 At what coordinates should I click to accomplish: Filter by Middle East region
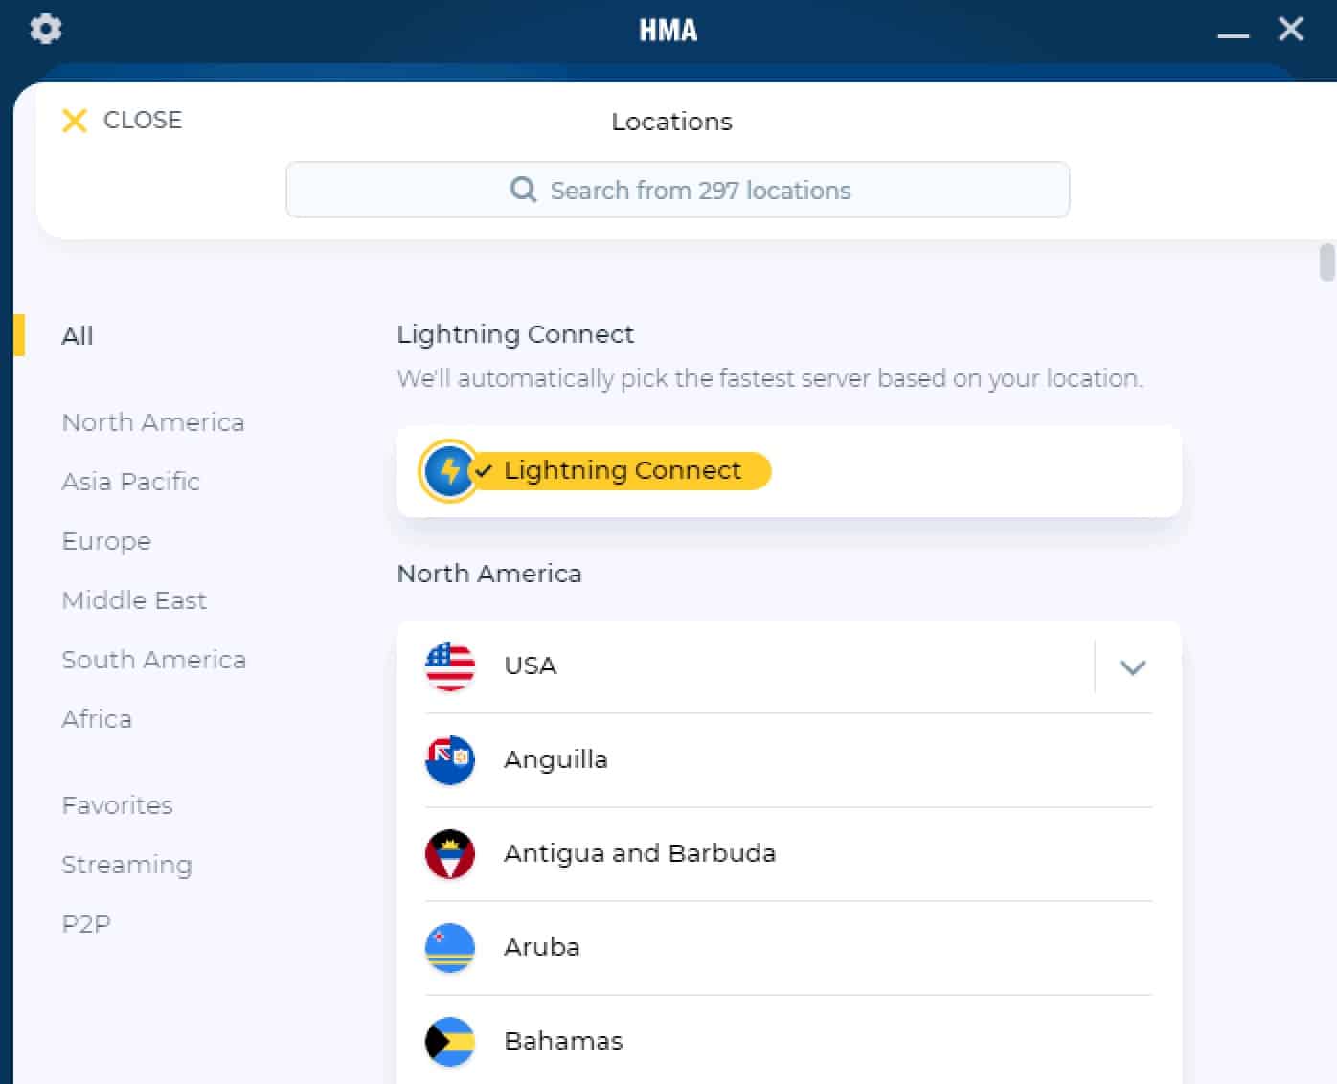[134, 600]
